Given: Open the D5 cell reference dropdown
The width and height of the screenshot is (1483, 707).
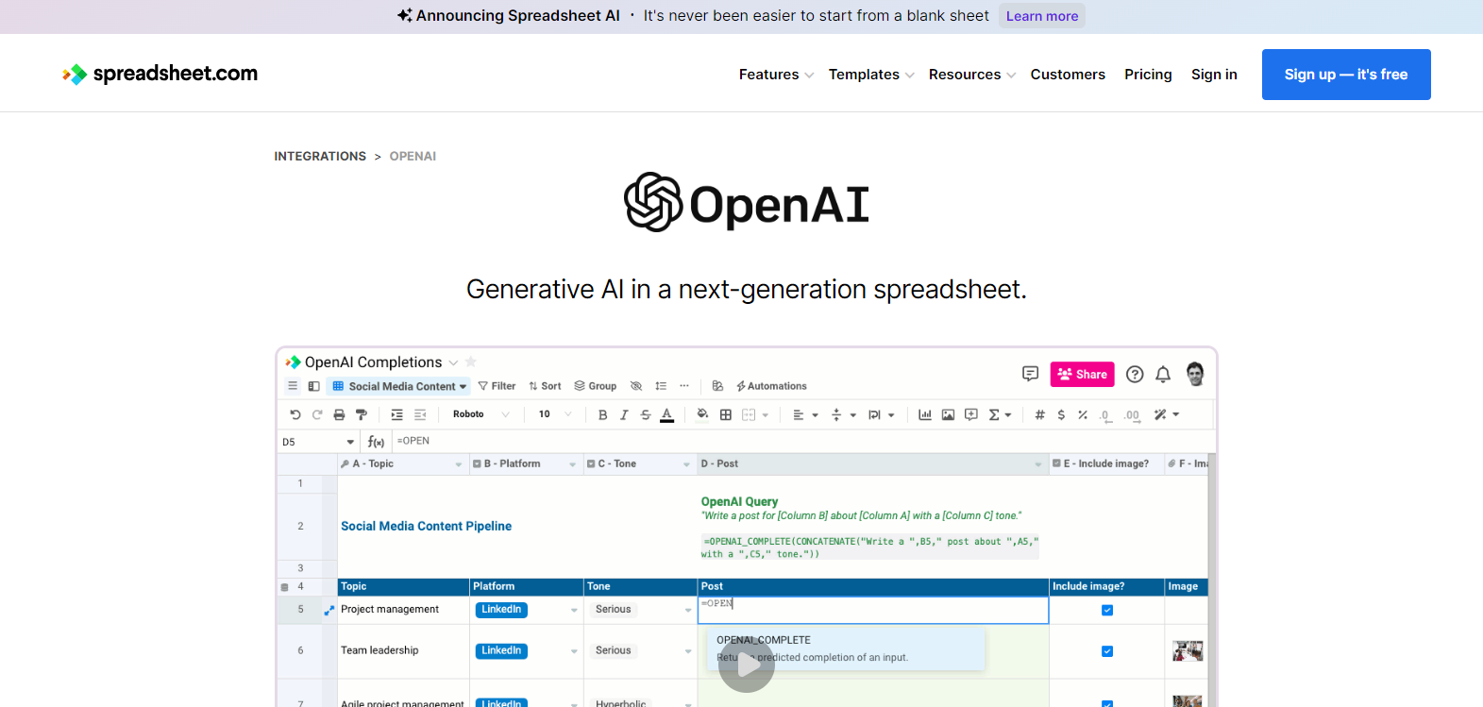Looking at the screenshot, I should [x=350, y=442].
